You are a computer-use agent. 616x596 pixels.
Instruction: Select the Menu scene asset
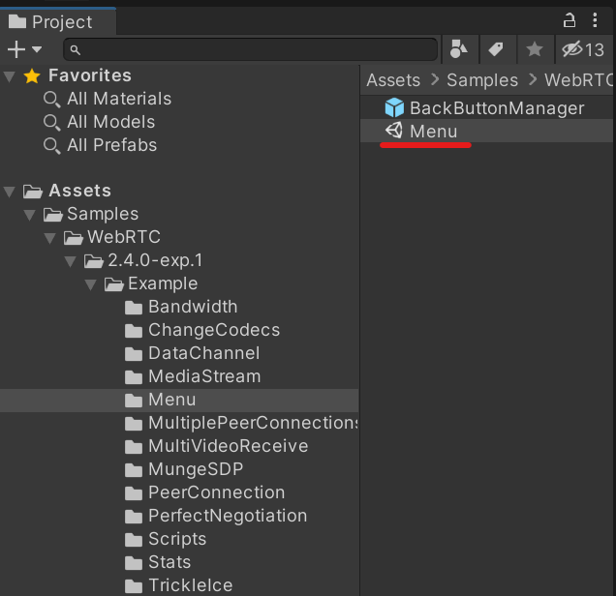click(433, 131)
